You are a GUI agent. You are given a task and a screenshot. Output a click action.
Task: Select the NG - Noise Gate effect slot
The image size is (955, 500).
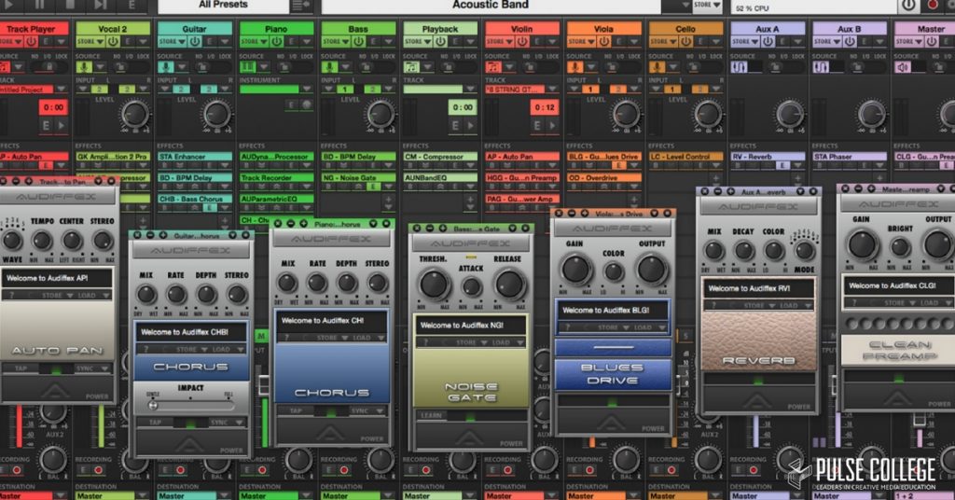click(358, 178)
